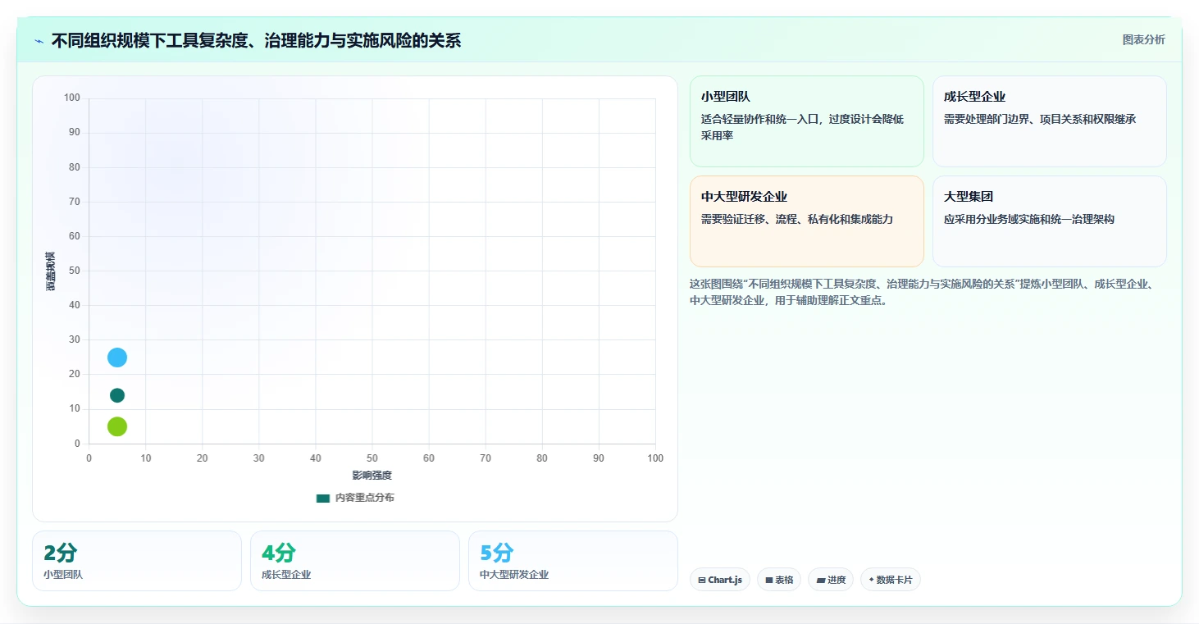Click the lightning icon beside the title
Image resolution: width=1199 pixels, height=624 pixels.
(39, 41)
